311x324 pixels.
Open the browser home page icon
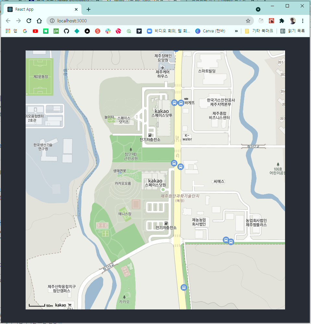[x=39, y=21]
